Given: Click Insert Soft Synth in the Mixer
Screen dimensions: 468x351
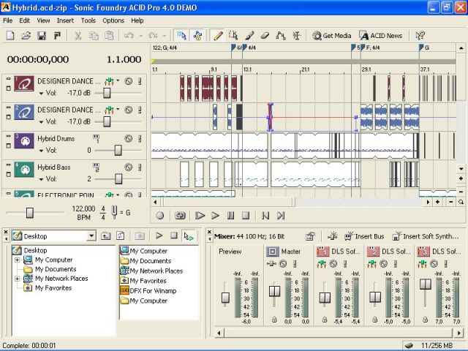Looking at the screenshot, I should point(426,236).
